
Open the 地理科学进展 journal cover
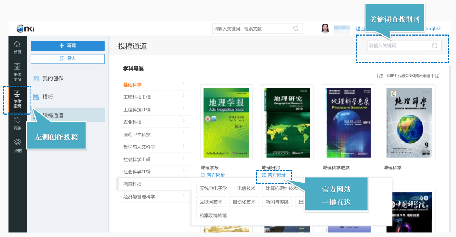coord(348,123)
